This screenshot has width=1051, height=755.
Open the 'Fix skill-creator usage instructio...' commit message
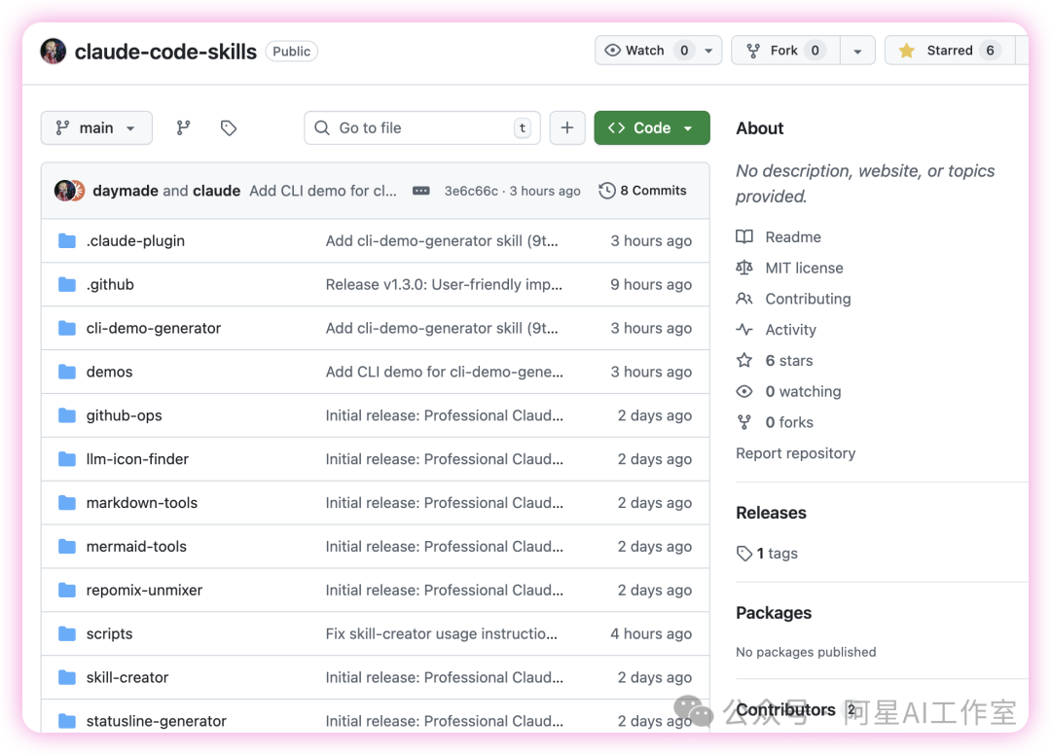441,633
